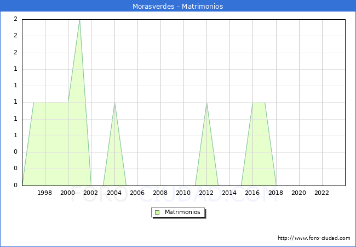
Task: Click the 2012 x-axis label
Action: (x=206, y=193)
